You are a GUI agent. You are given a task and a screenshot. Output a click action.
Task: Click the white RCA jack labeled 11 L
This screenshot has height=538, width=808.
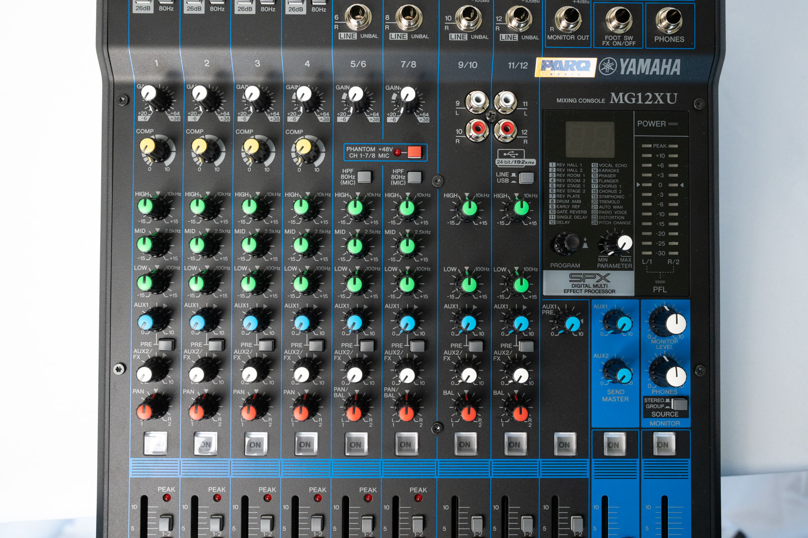coord(506,102)
